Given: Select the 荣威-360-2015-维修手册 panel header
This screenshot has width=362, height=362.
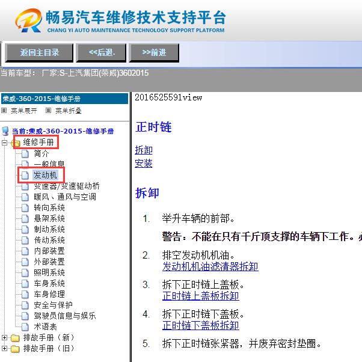Looking at the screenshot, I should click(x=65, y=99).
